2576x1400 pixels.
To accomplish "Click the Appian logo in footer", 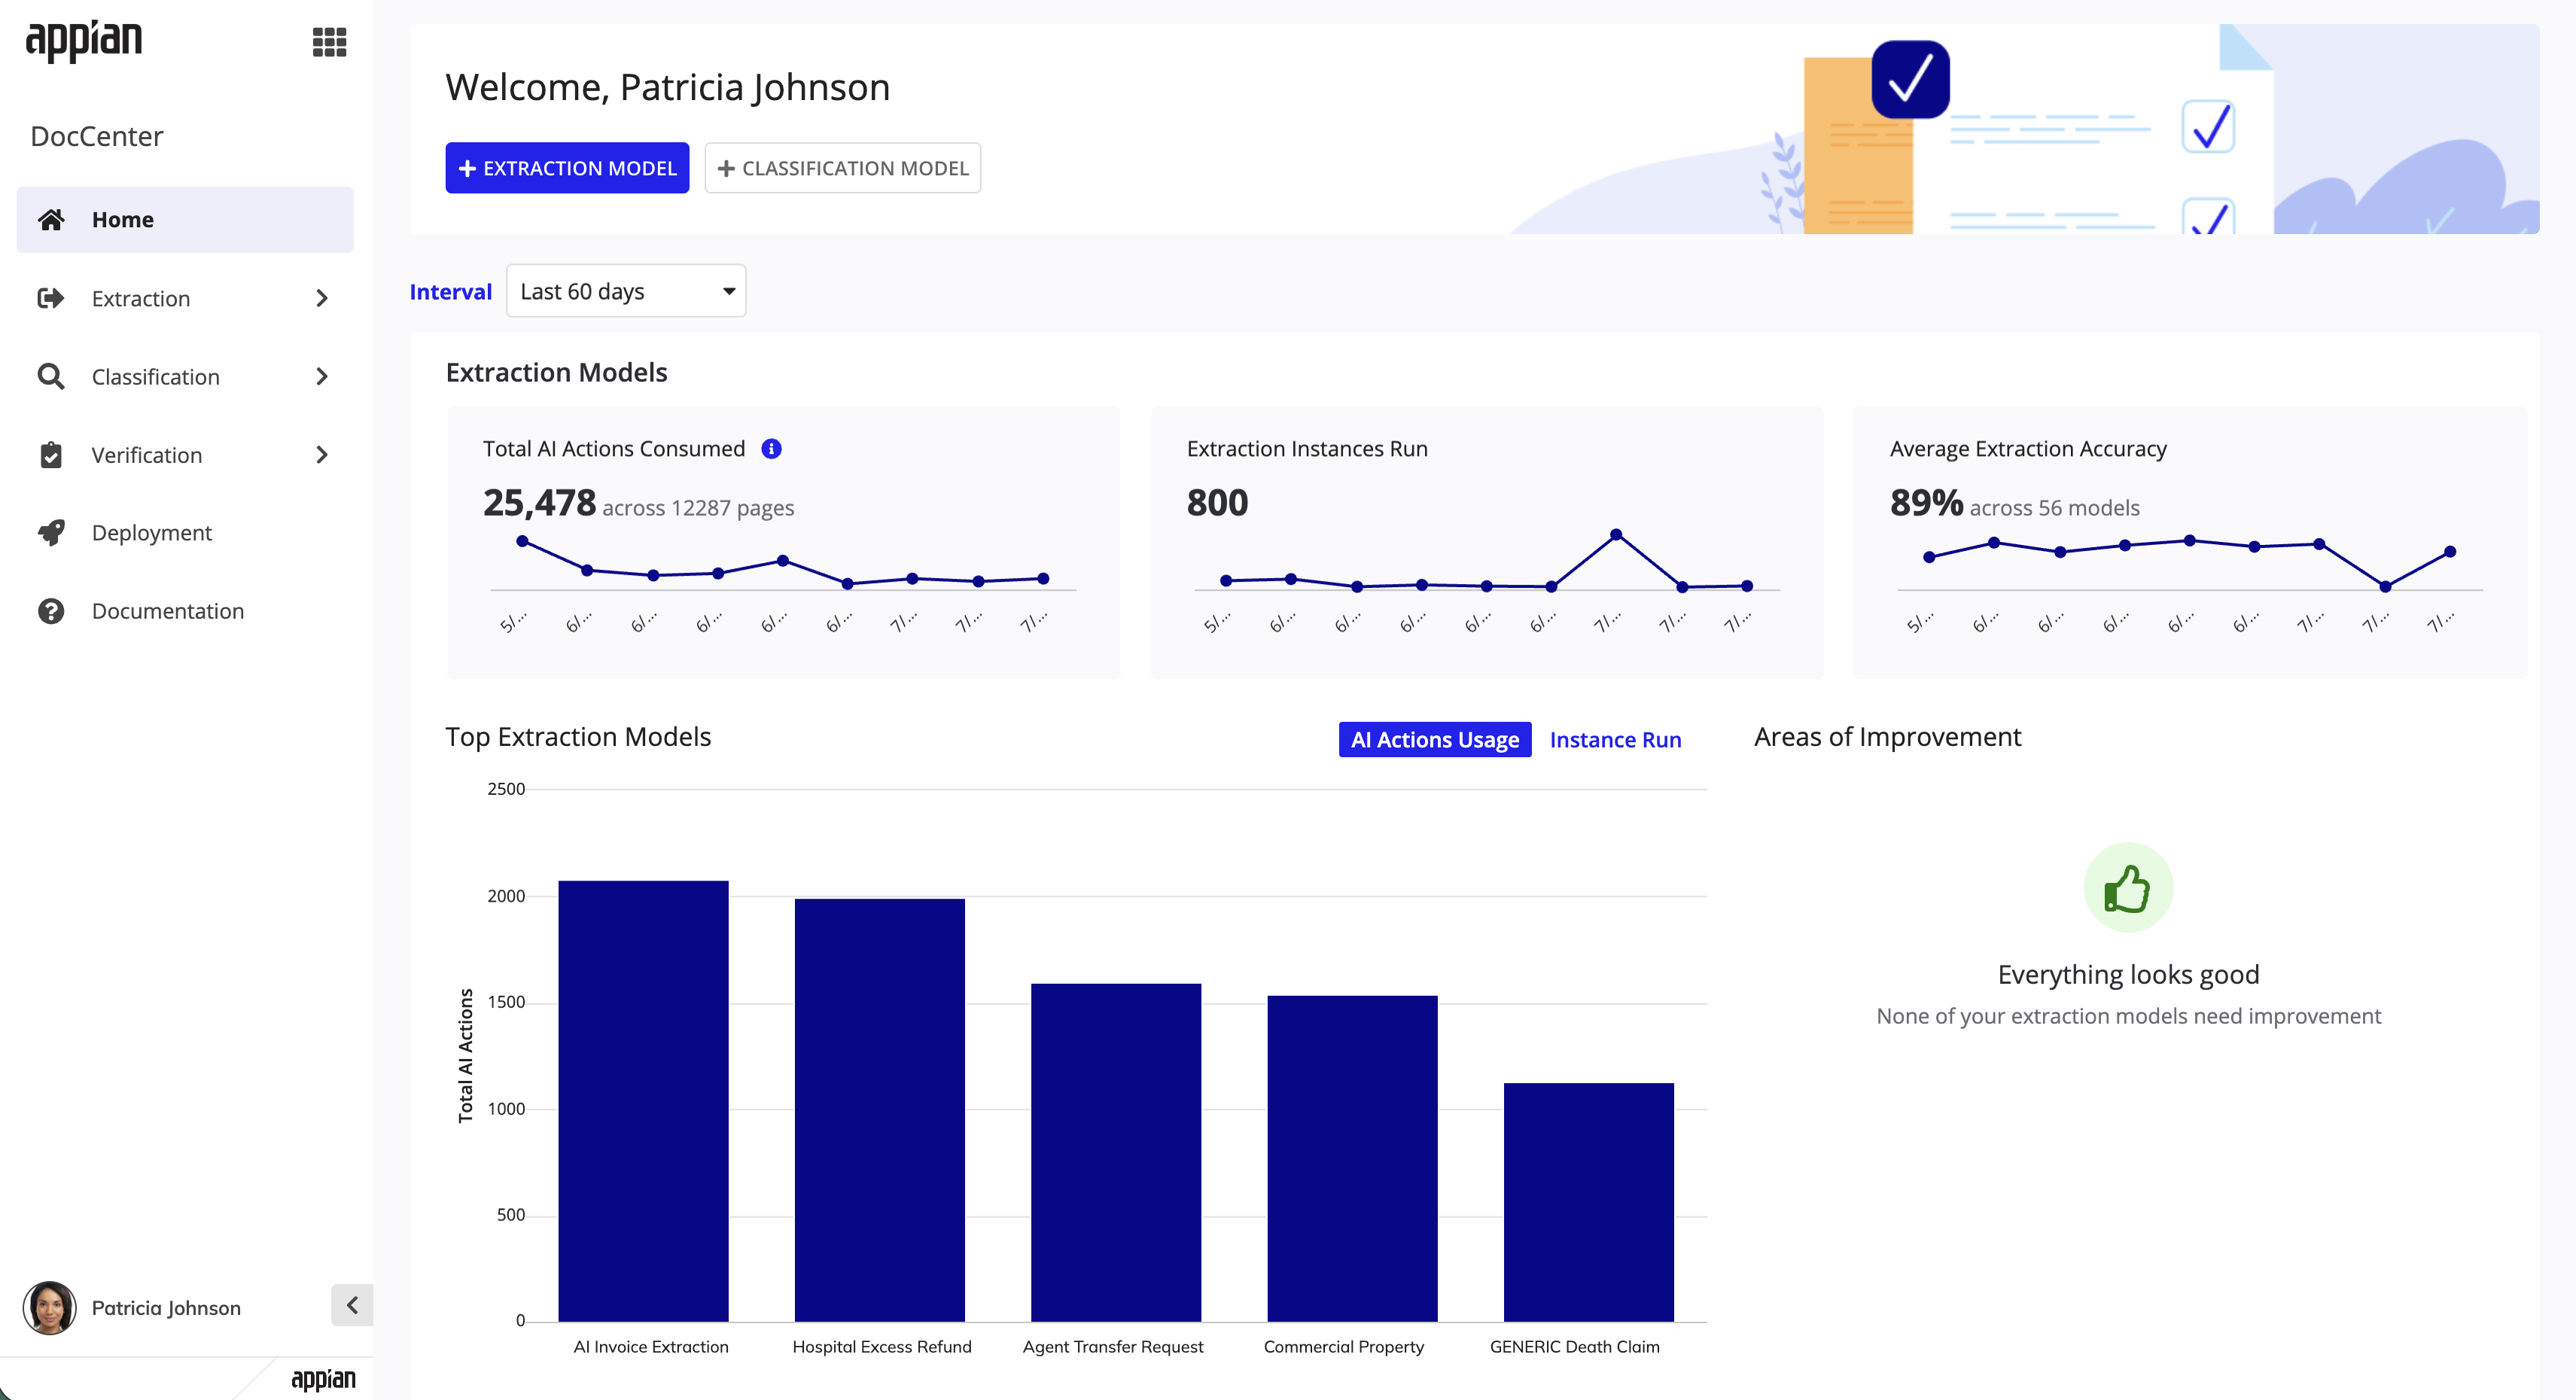I will coord(323,1380).
